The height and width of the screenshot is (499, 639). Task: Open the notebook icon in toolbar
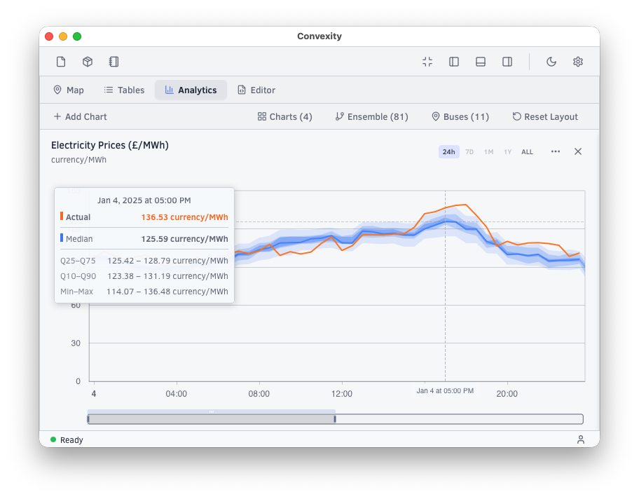(114, 62)
